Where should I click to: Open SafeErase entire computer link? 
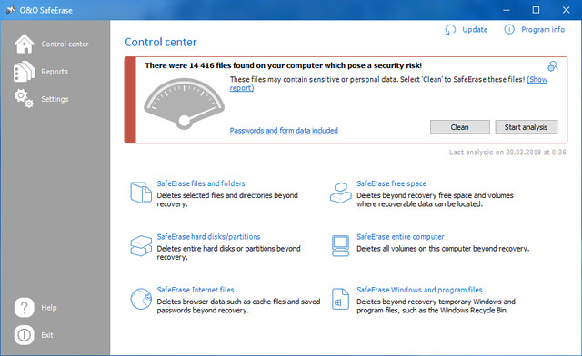[x=400, y=237]
